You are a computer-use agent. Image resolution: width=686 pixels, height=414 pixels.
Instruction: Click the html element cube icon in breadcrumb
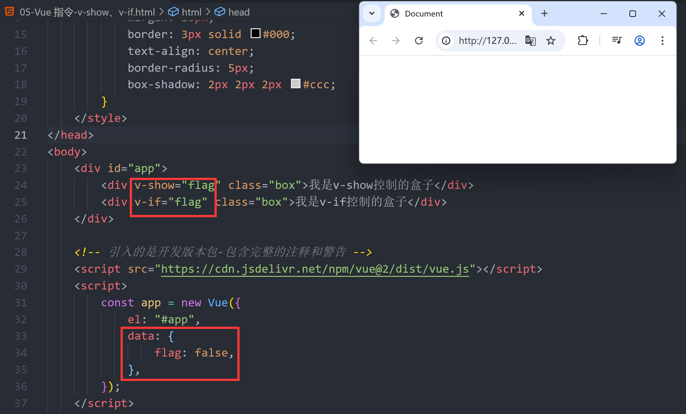173,12
